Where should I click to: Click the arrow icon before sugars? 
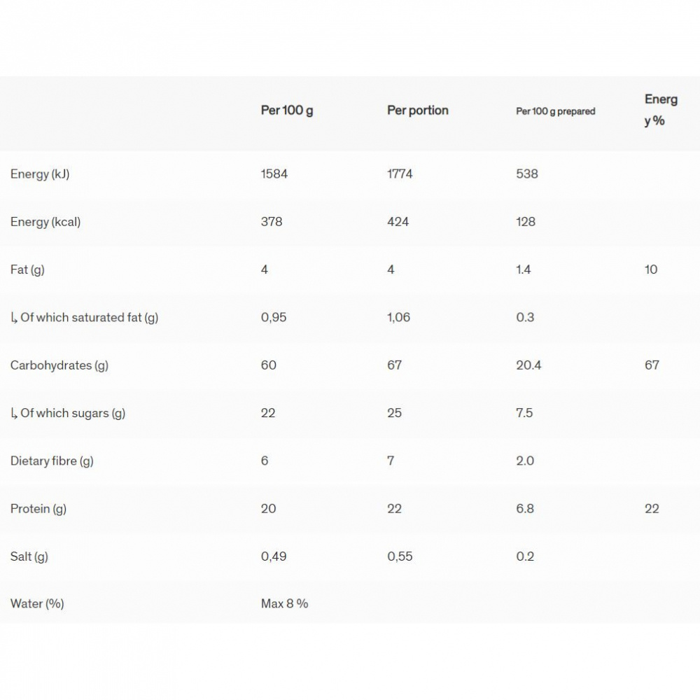pos(14,414)
